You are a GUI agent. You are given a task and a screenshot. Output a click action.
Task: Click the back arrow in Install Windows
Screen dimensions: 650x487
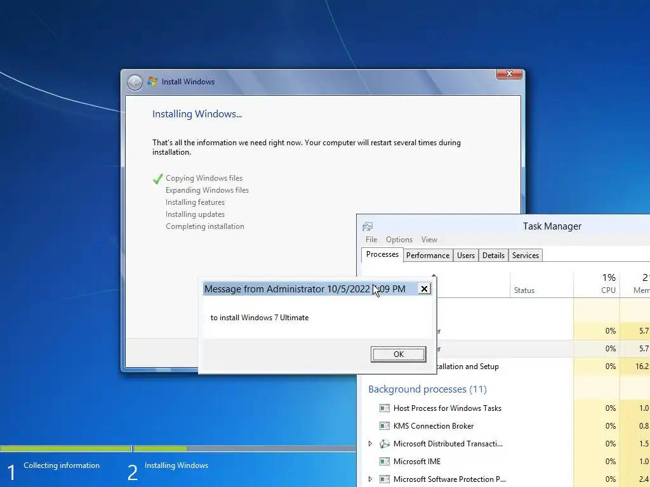point(135,82)
